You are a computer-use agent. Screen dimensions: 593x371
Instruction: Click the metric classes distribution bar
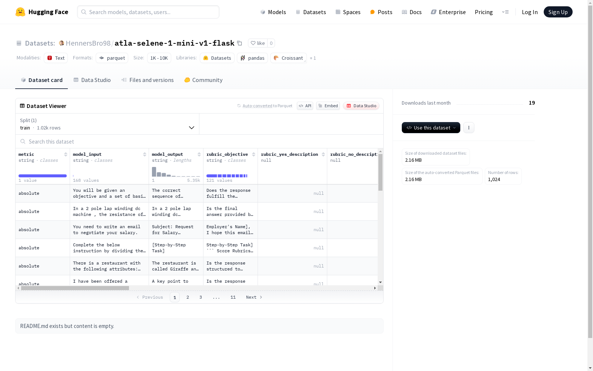click(43, 176)
